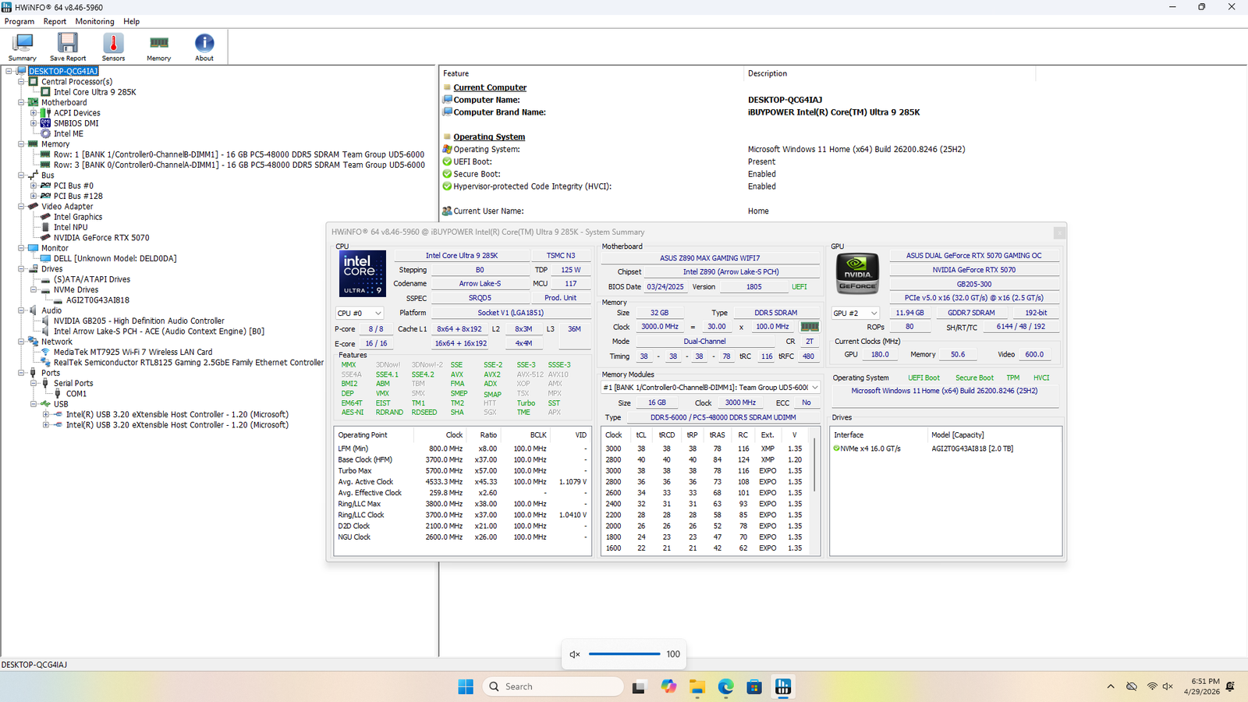This screenshot has height=702, width=1248.
Task: Open the Summary toolbar button
Action: pos(22,47)
